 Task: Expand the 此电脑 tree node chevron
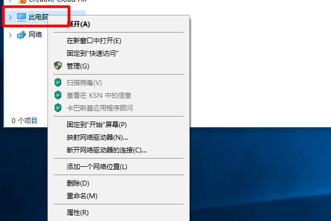[x=10, y=17]
